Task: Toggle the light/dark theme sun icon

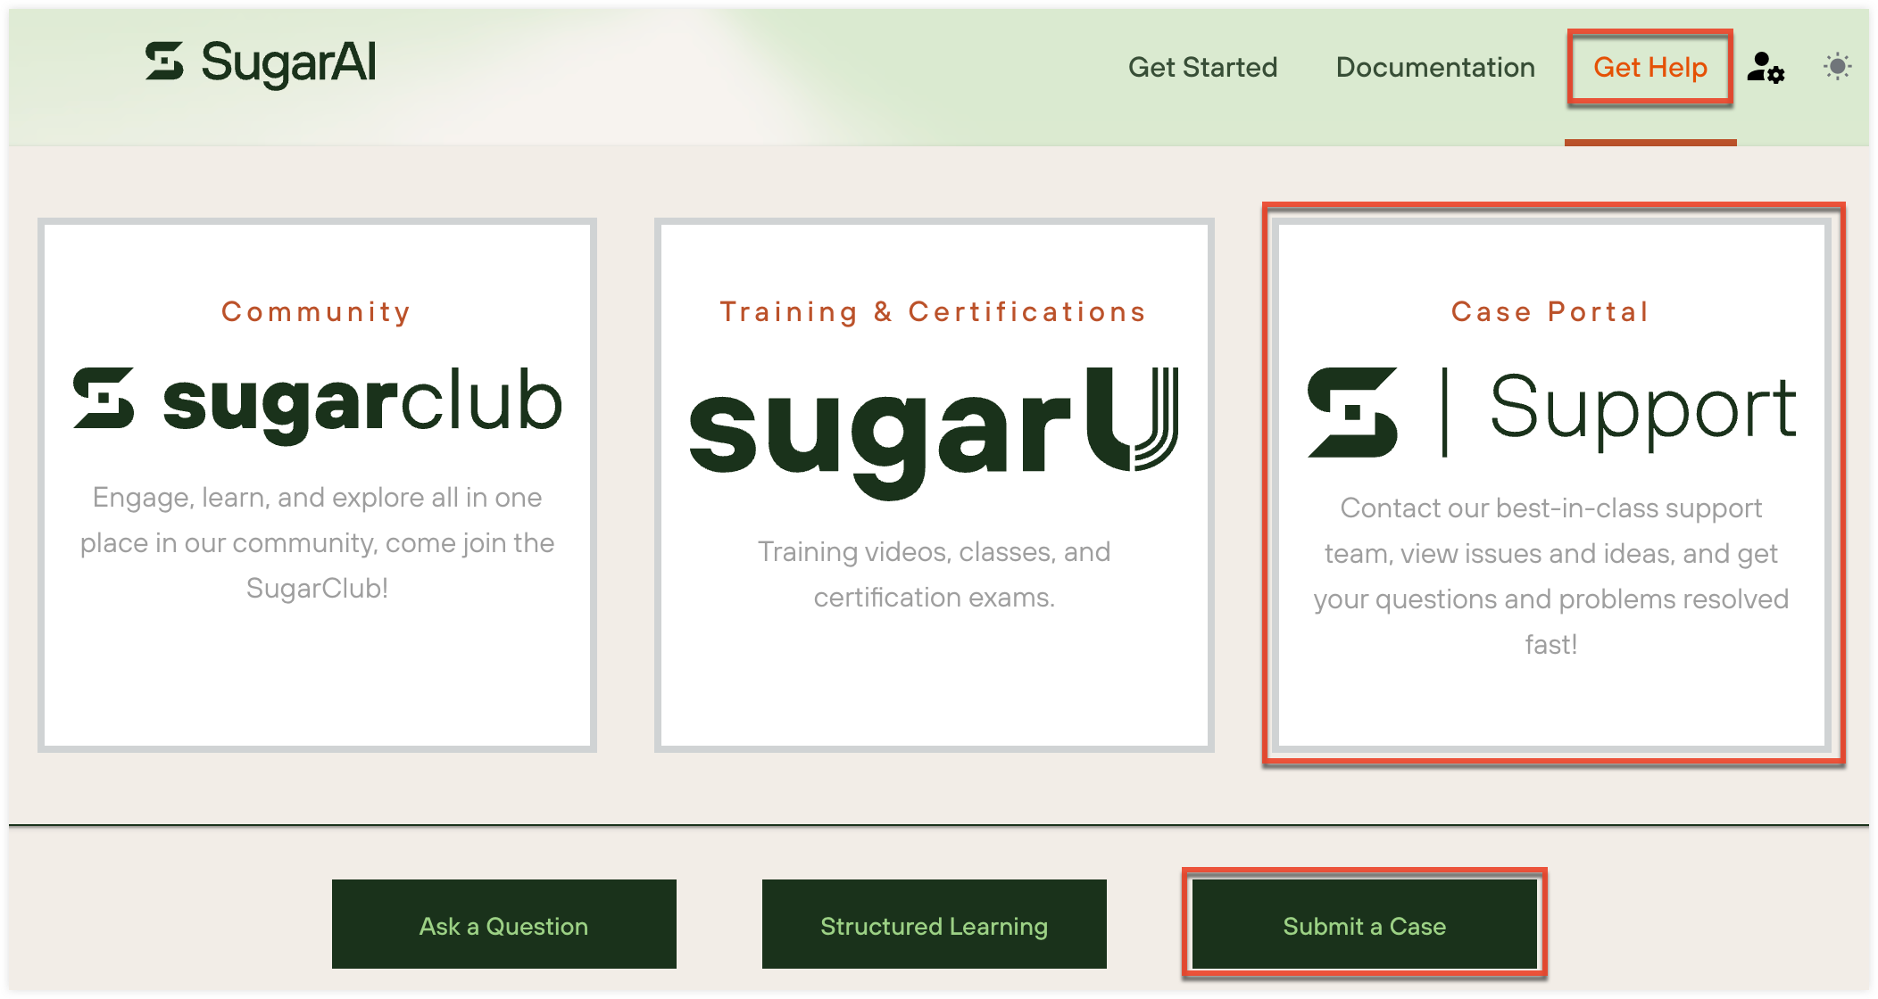Action: click(1838, 67)
